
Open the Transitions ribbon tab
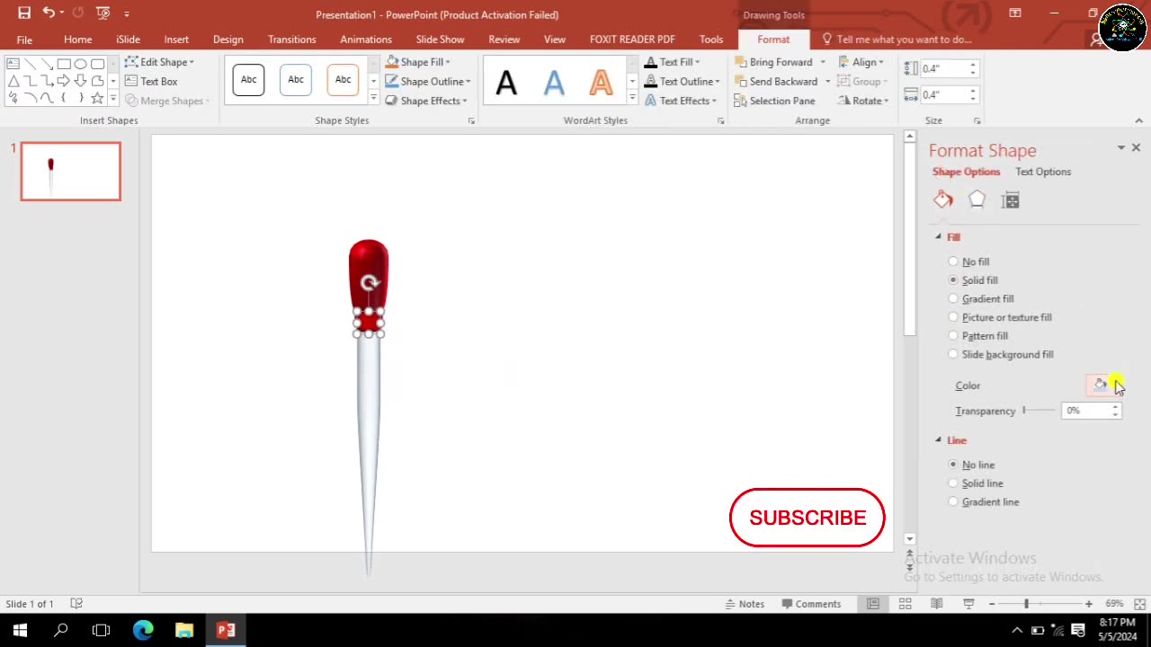(291, 40)
